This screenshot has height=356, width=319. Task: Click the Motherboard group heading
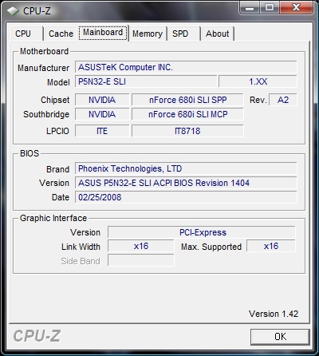(45, 51)
